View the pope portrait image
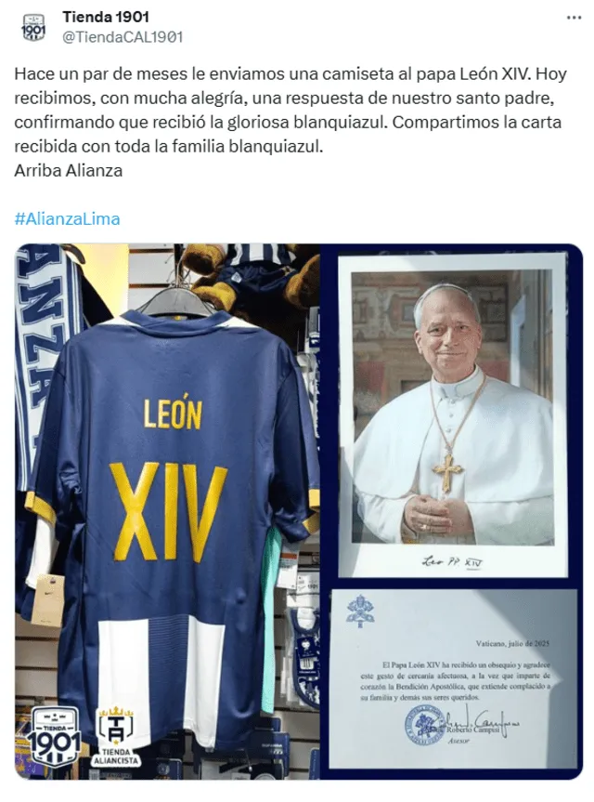Screen dimensions: 594x802 point(453,414)
